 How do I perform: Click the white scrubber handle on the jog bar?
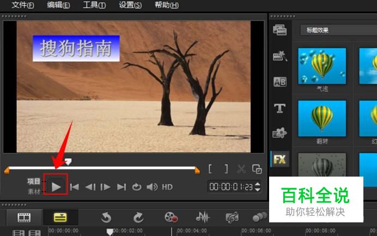[68, 162]
